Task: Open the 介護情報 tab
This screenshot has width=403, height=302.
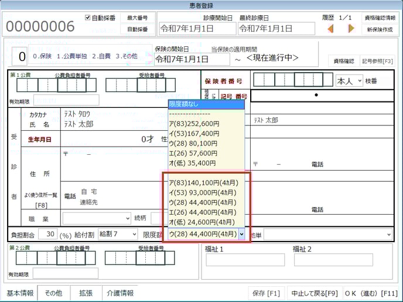Action: 119,293
